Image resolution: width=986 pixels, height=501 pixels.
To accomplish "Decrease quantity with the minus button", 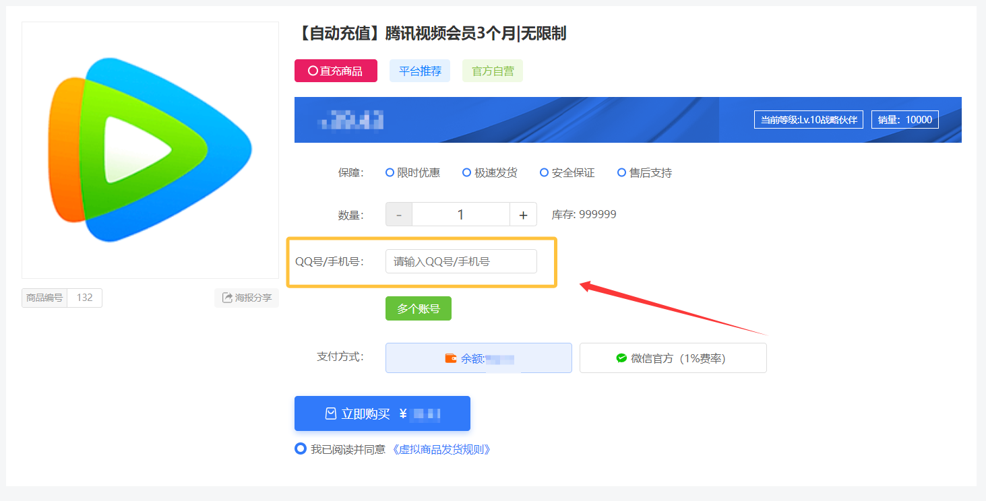I will (x=399, y=214).
